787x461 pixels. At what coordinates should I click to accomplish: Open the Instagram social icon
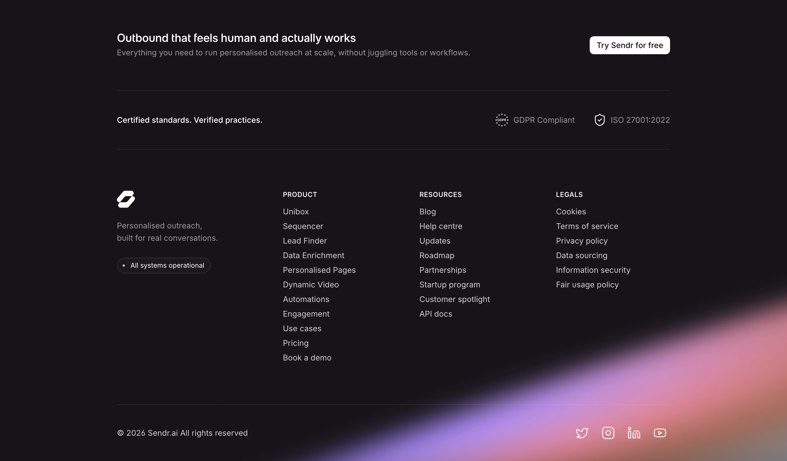point(608,433)
